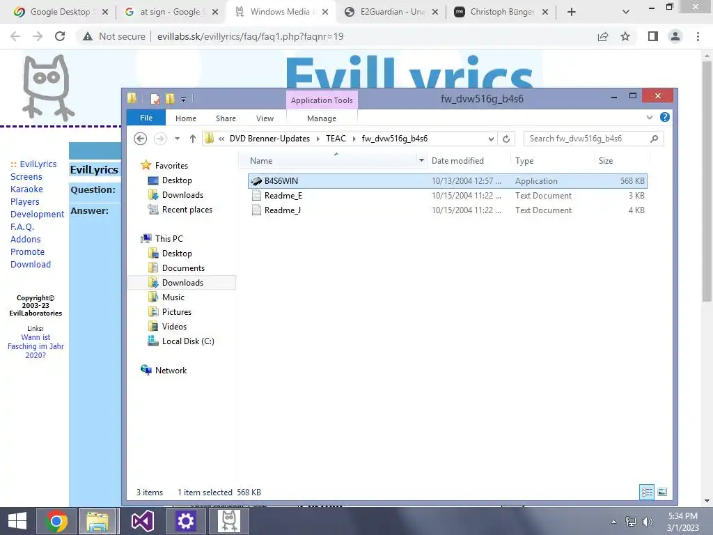Viewport: 713px width, 535px height.
Task: Click the Windows Start button
Action: click(17, 521)
